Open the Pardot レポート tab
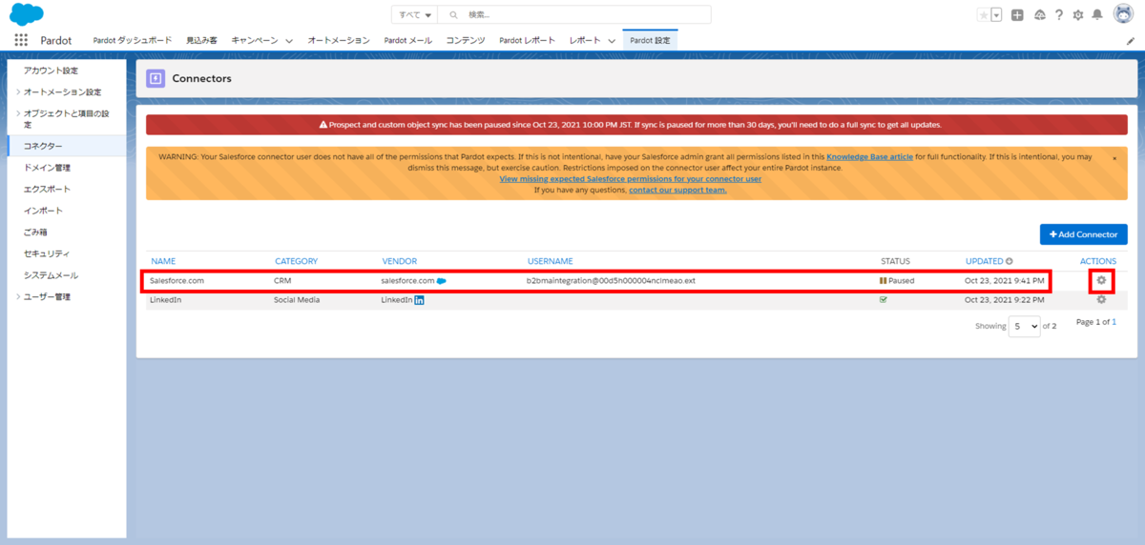 coord(527,40)
